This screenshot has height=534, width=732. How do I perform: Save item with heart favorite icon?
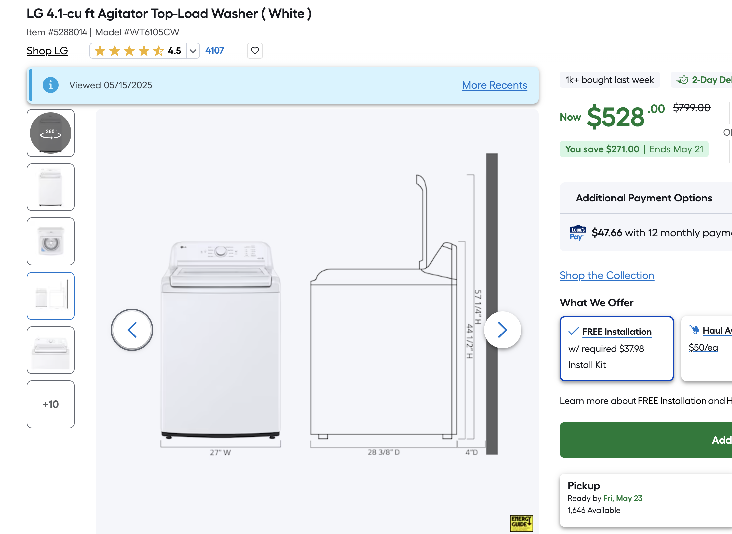pos(255,51)
